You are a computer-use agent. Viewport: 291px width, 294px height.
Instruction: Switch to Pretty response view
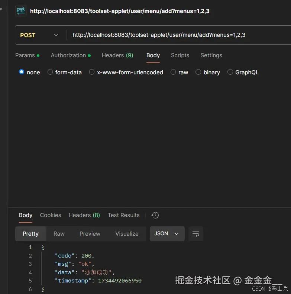click(30, 234)
